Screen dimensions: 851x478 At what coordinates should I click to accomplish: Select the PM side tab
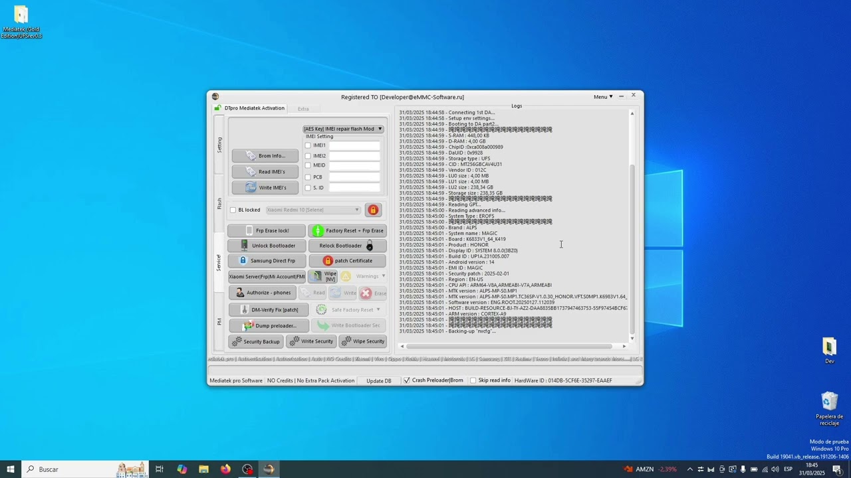219,322
